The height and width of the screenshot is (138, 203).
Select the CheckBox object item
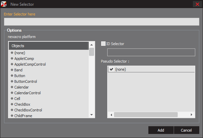[x=22, y=104]
